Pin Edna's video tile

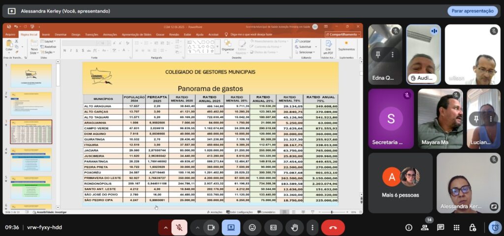click(x=378, y=55)
